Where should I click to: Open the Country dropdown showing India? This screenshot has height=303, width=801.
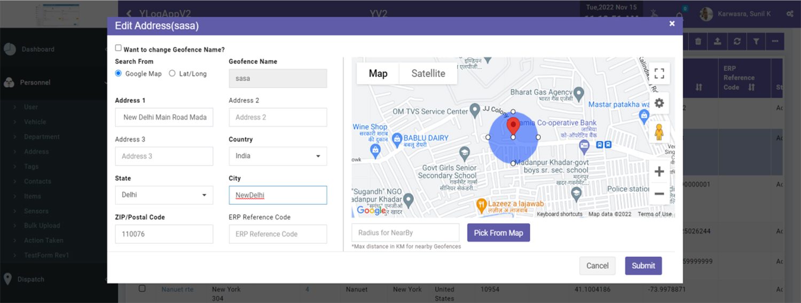point(278,156)
